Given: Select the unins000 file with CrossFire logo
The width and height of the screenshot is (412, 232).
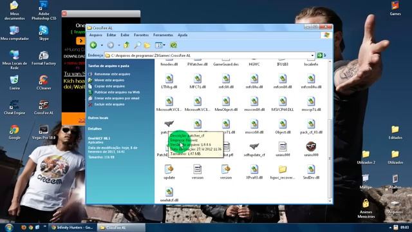Looking at the screenshot, I should [x=311, y=150].
